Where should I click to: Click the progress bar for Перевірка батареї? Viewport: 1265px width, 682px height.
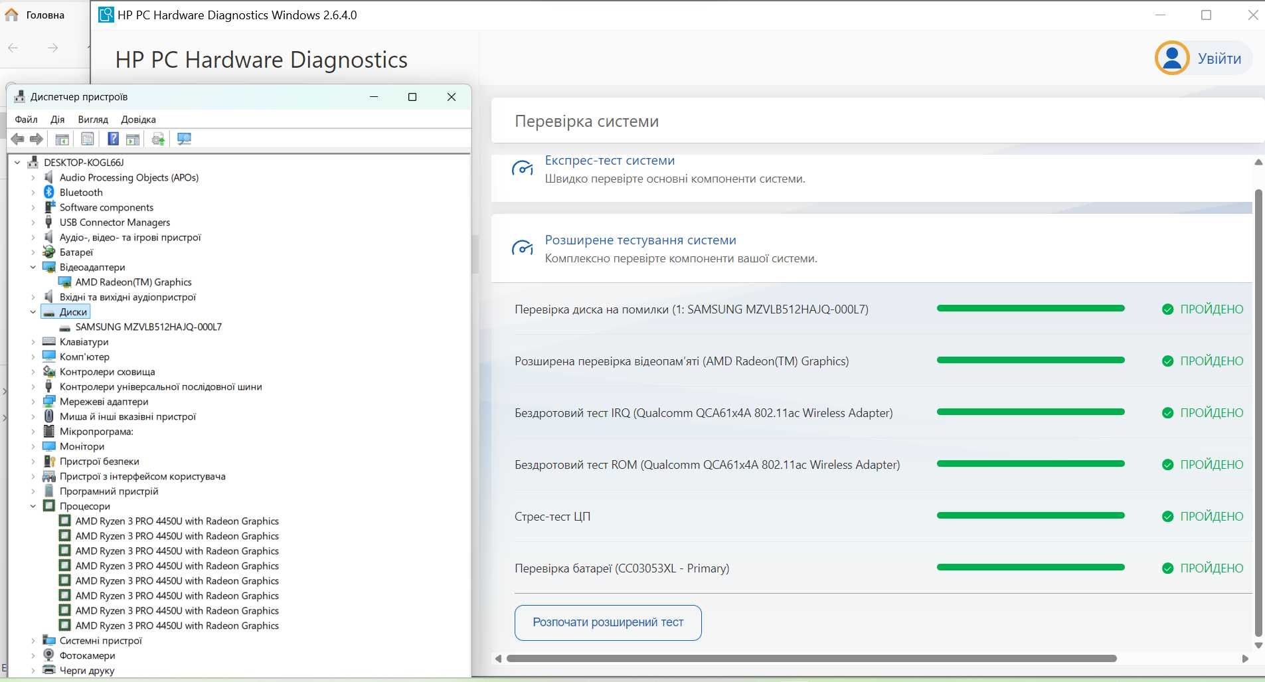[x=1031, y=567]
